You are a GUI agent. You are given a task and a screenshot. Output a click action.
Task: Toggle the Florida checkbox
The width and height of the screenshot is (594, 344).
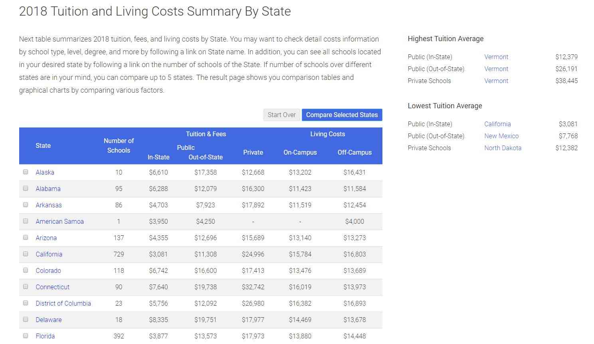26,336
